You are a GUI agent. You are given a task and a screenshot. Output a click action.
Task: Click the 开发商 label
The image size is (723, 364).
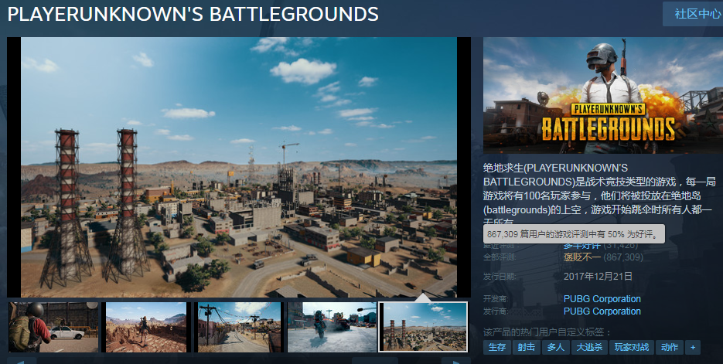pyautogui.click(x=495, y=299)
